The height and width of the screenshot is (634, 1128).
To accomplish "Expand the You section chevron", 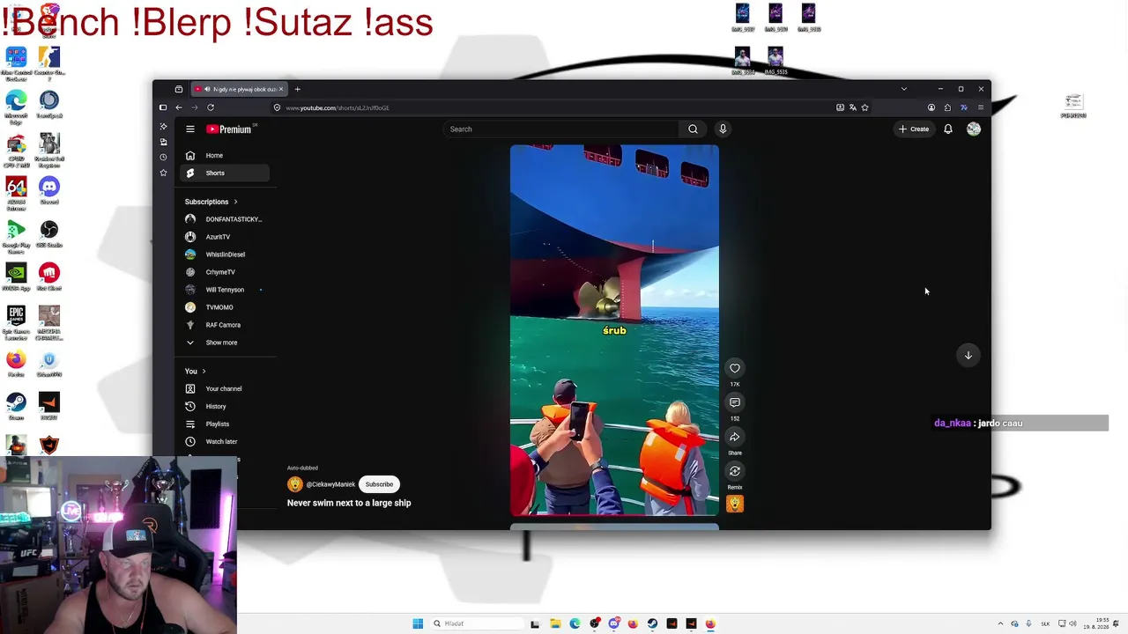I will 204,372.
